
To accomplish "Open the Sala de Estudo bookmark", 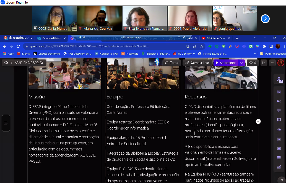I will pos(212,54).
